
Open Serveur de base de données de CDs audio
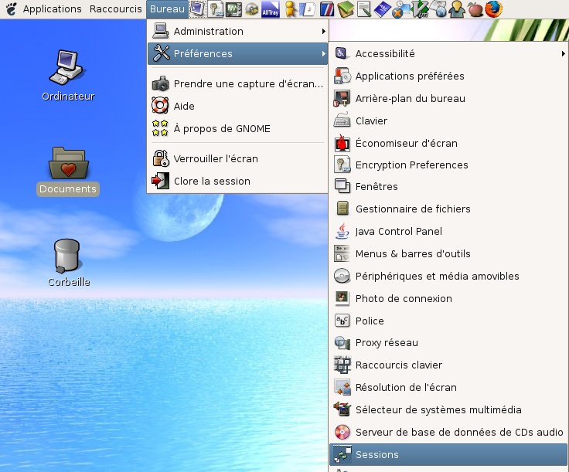pos(448,432)
